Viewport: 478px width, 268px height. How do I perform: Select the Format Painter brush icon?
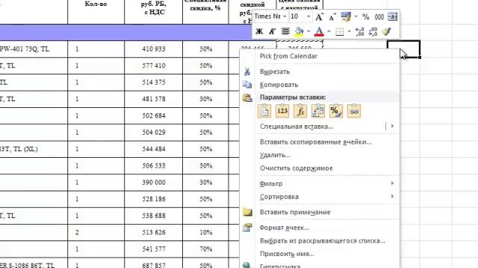(x=387, y=31)
